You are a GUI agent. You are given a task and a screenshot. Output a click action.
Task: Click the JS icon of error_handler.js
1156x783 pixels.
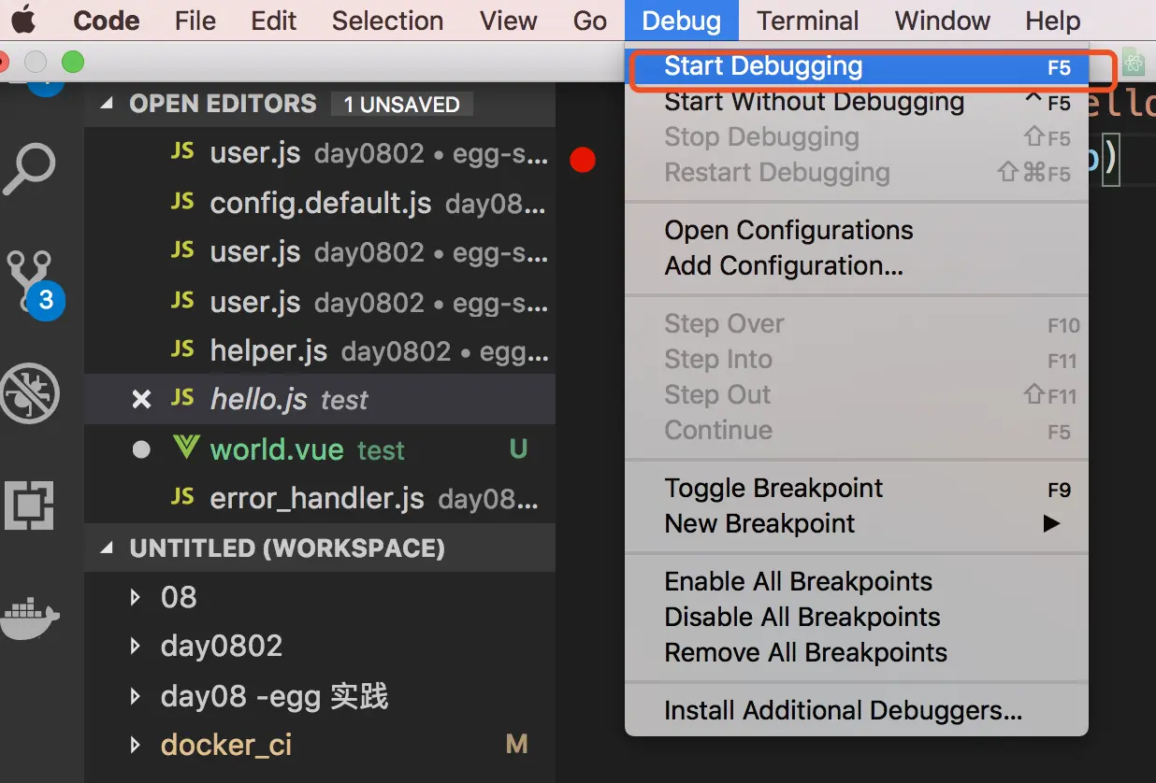(x=183, y=497)
